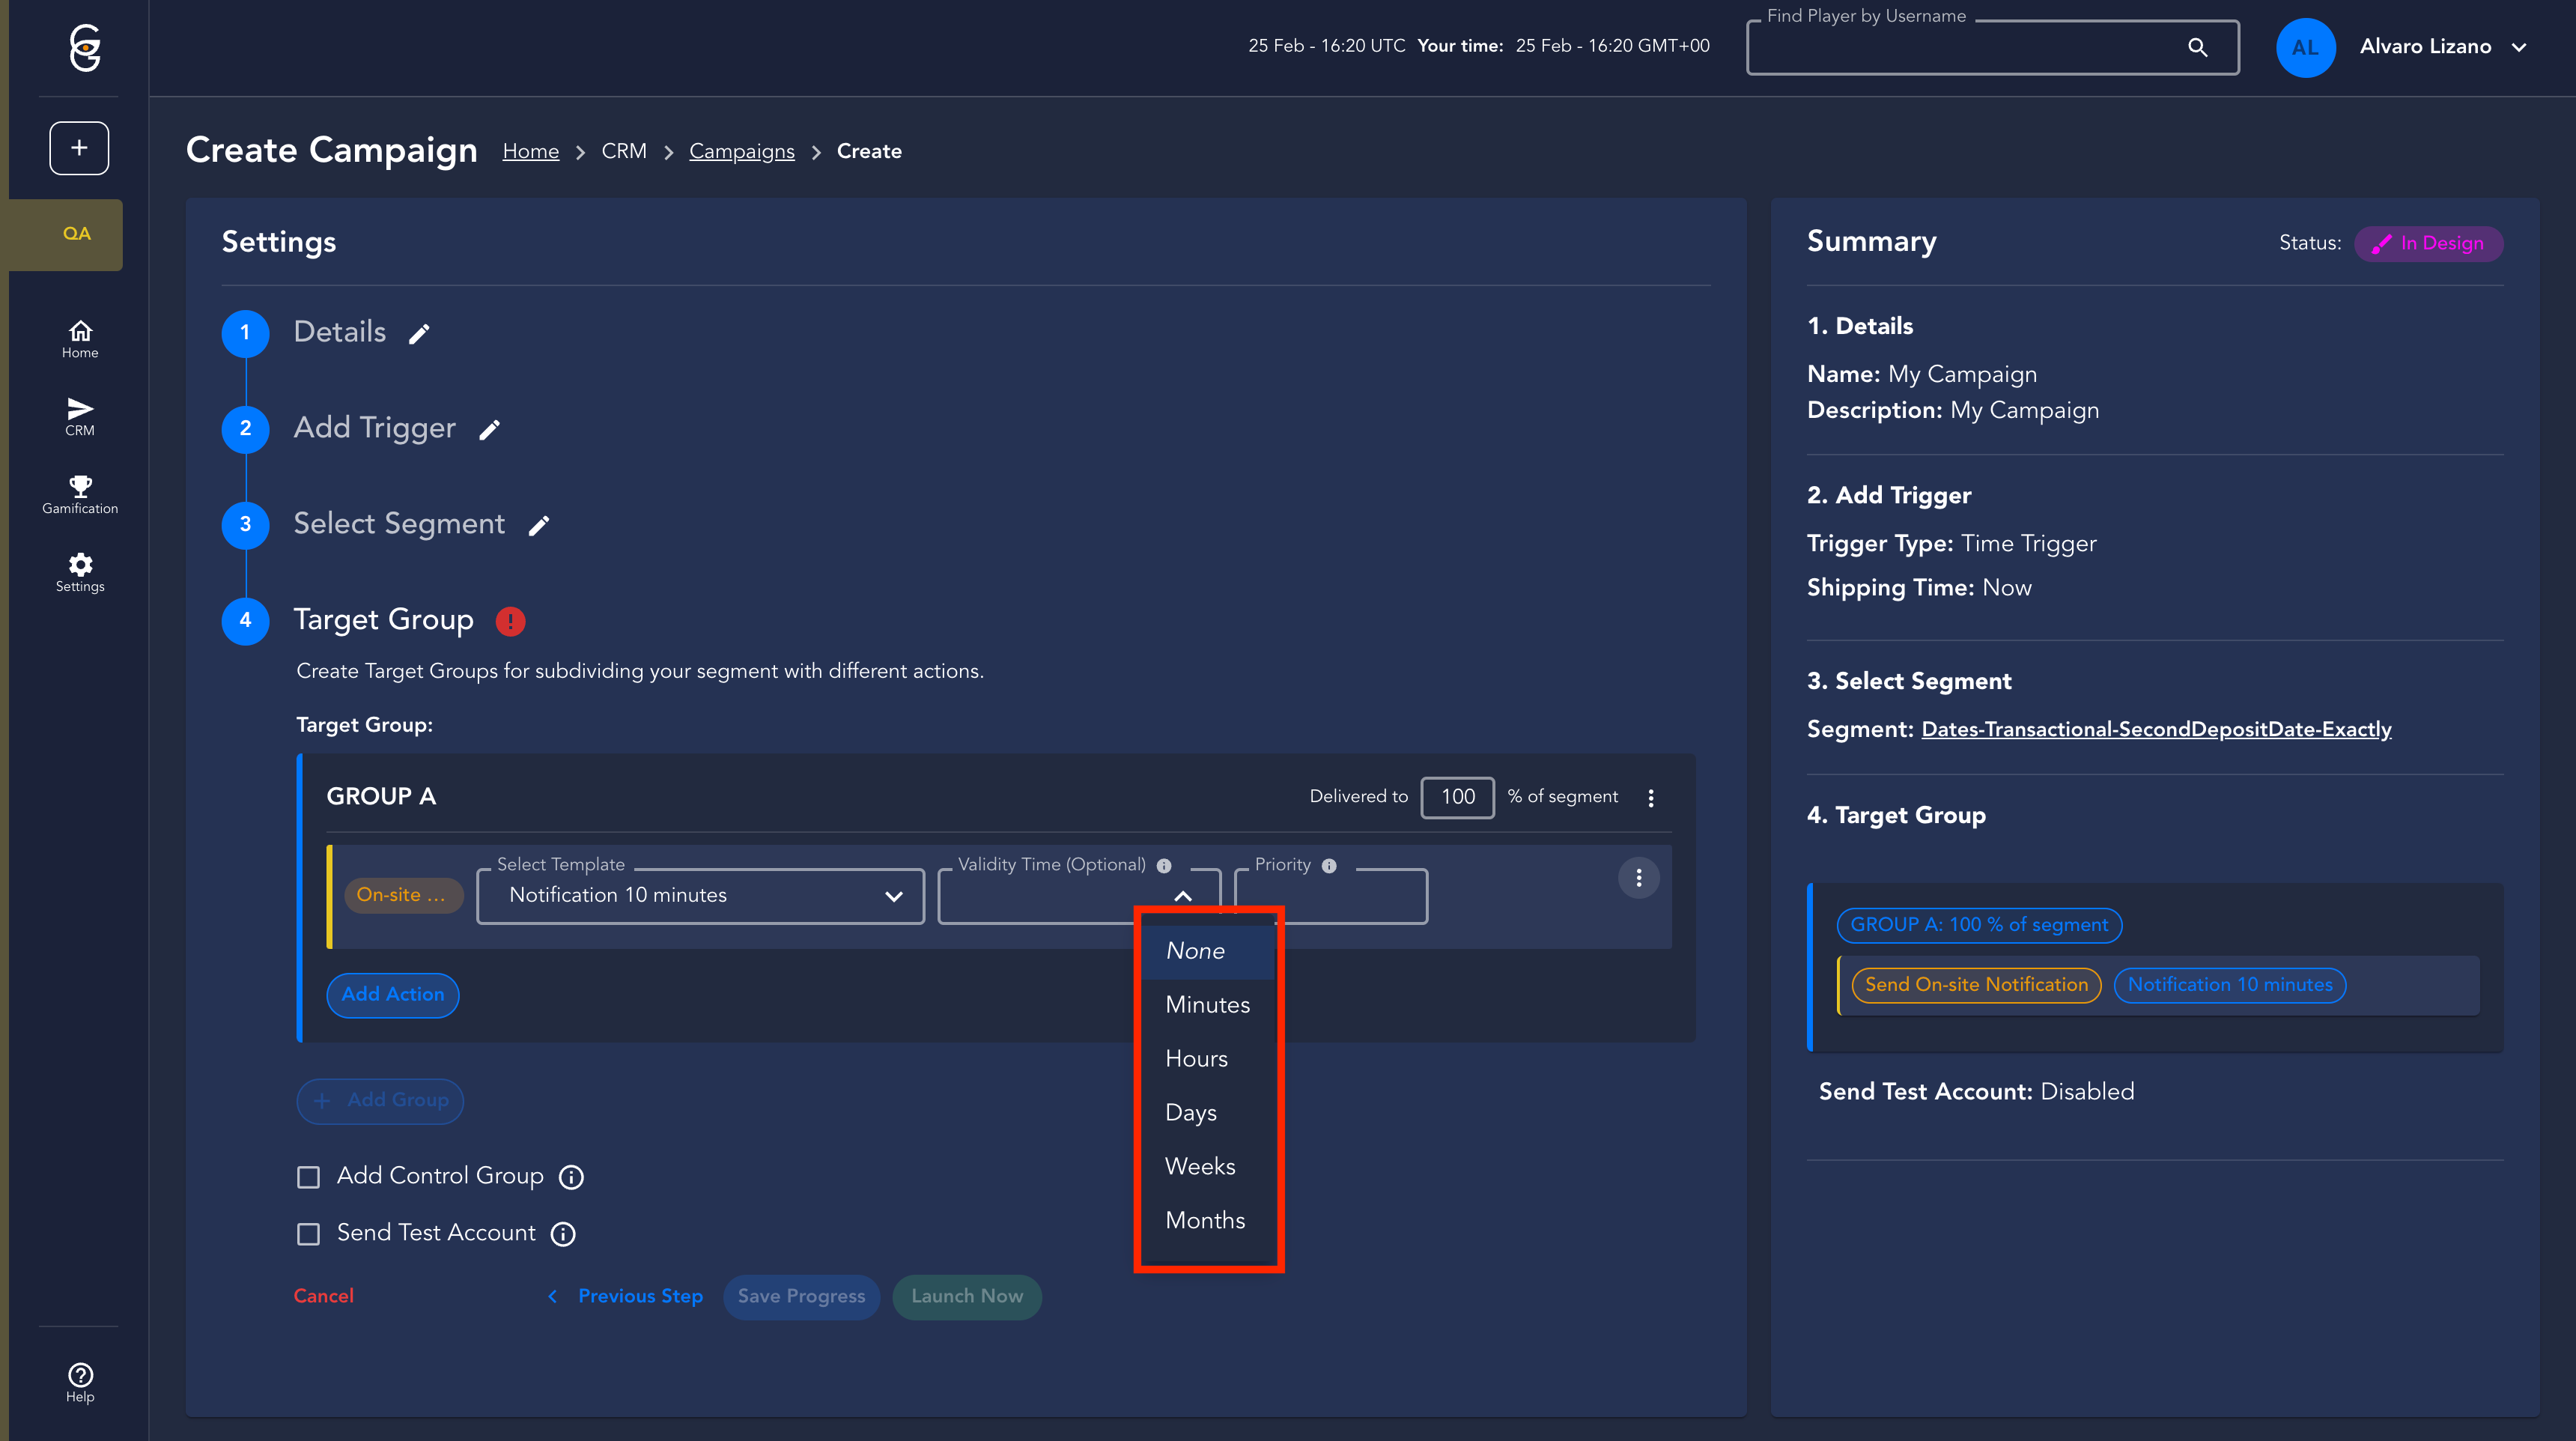Open the CRM section in sidebar

80,417
